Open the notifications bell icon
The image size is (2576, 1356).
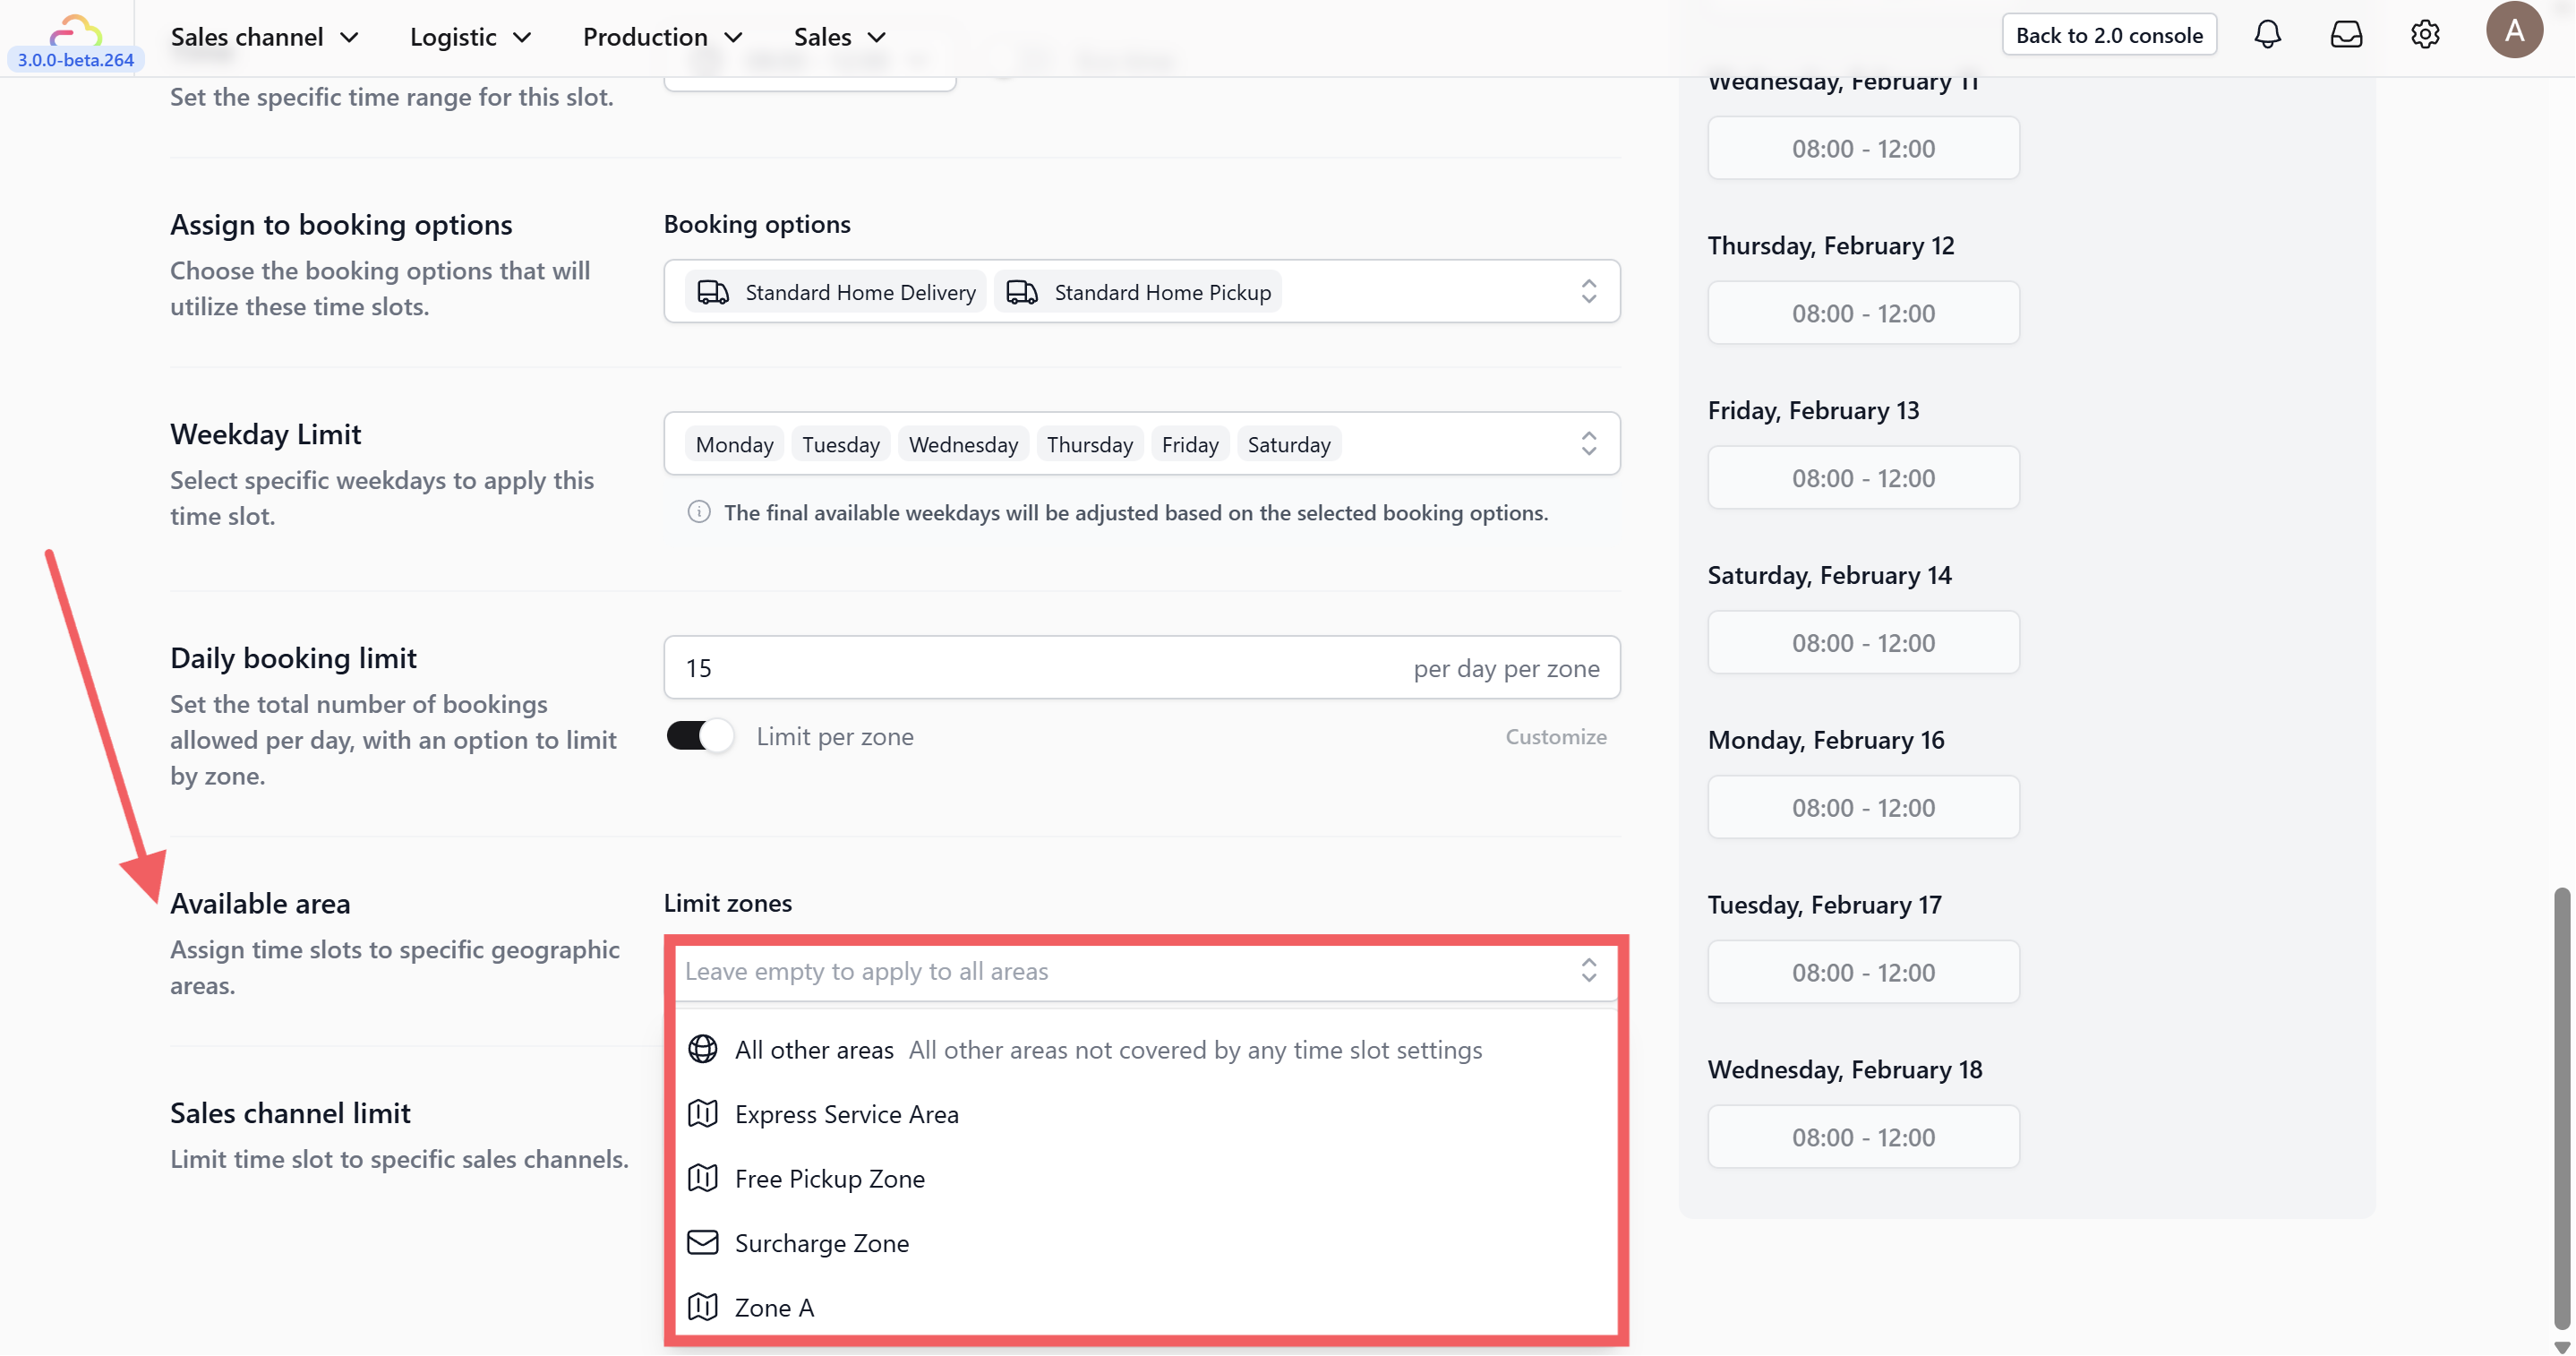tap(2267, 36)
